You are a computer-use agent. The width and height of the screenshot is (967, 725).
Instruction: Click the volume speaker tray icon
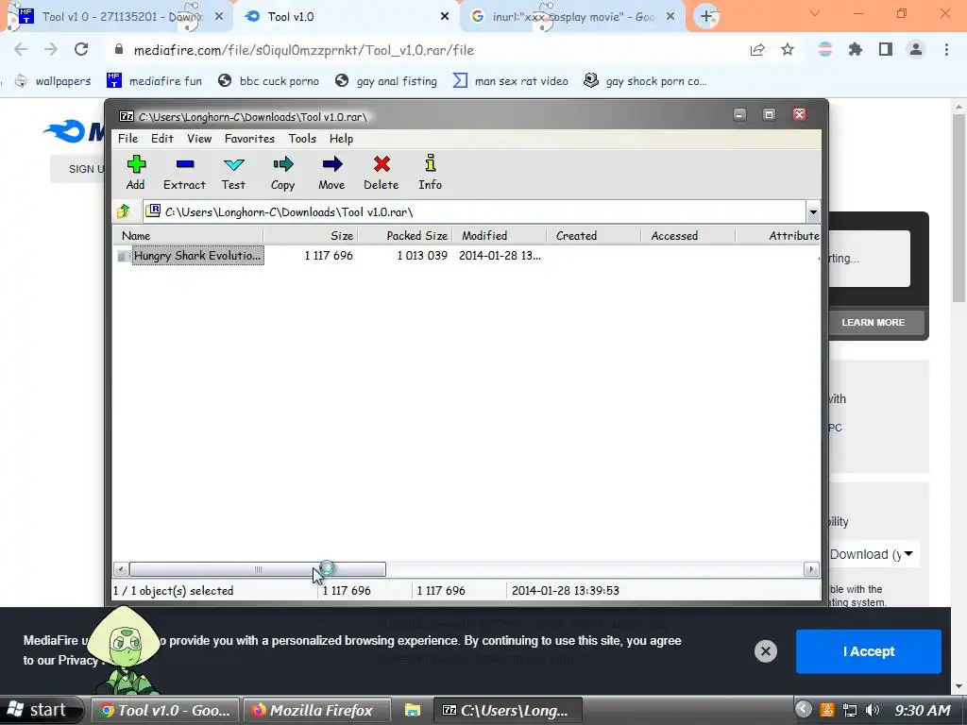[873, 710]
